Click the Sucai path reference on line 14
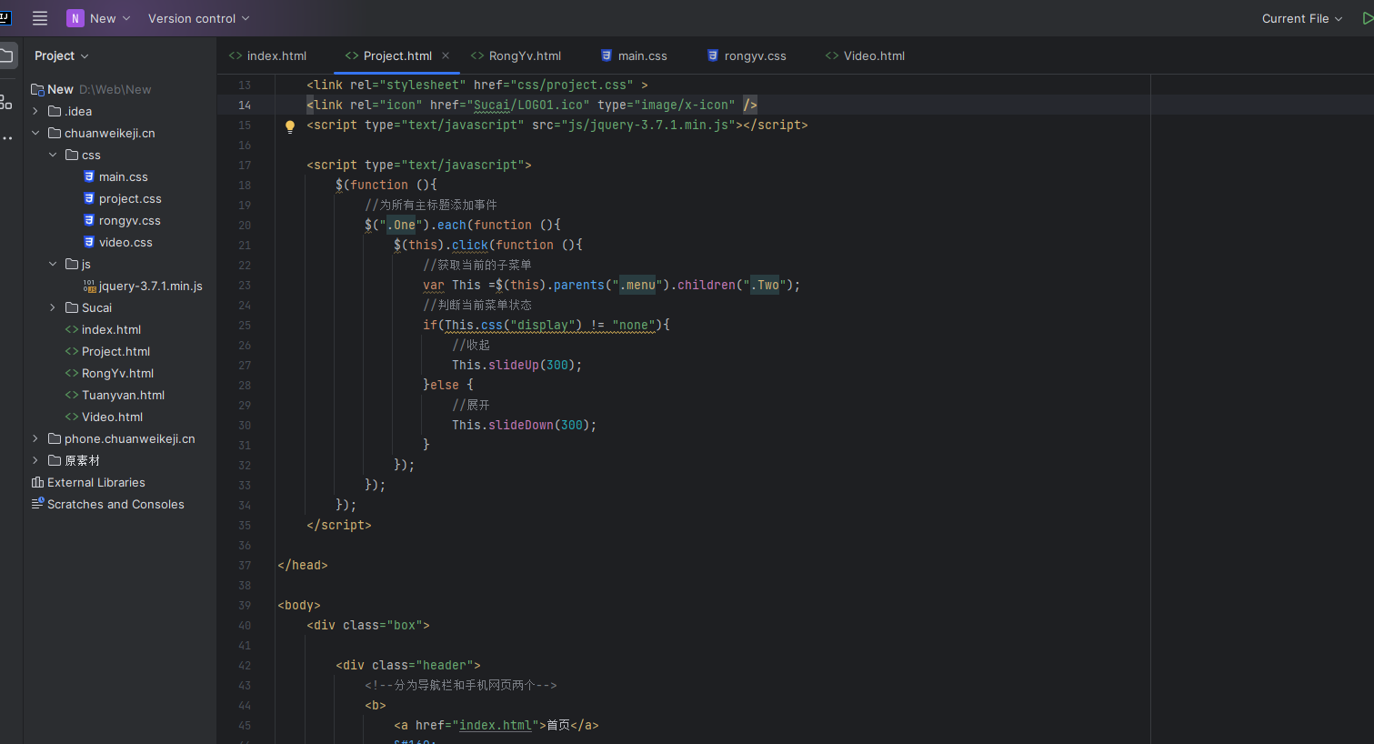Screen dimensions: 1374x744 (x=492, y=105)
